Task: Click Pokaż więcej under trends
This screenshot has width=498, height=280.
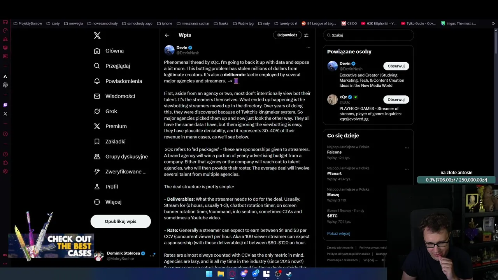Action: click(x=338, y=234)
